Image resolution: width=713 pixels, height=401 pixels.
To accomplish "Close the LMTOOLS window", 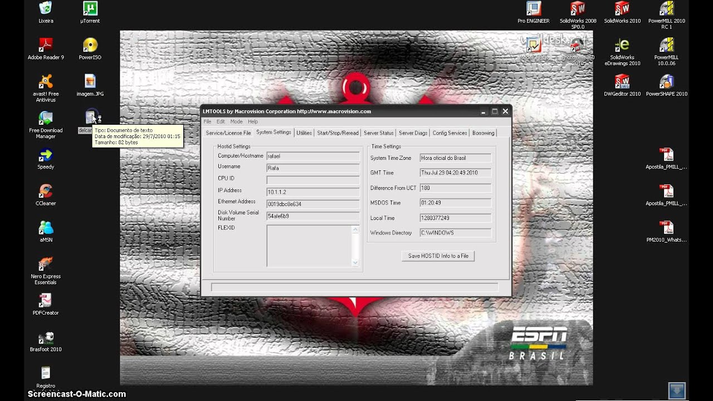I will (505, 111).
